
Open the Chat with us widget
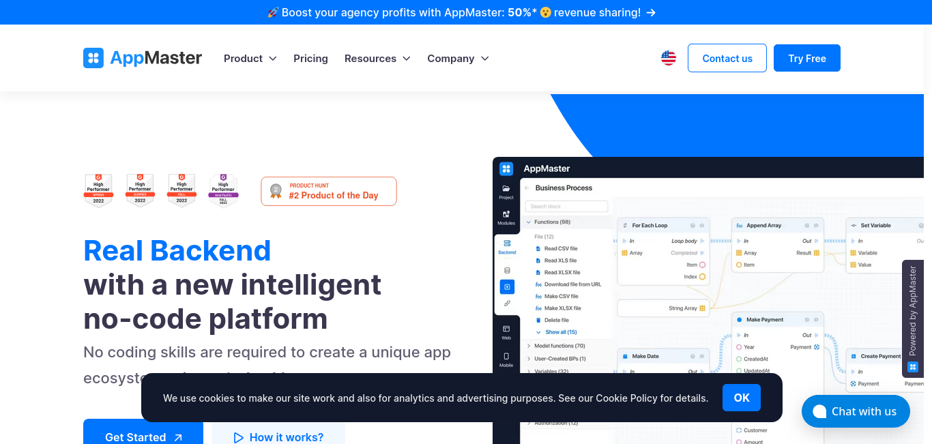856,411
